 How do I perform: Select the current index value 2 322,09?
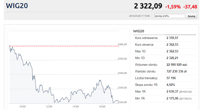[148, 6]
